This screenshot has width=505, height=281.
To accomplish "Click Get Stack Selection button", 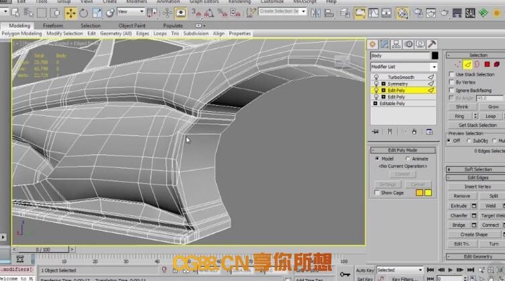I will 478,125.
